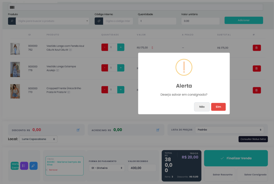Click the barcode icon in the scan field
Image resolution: width=274 pixels, height=184 pixels.
click(12, 7)
